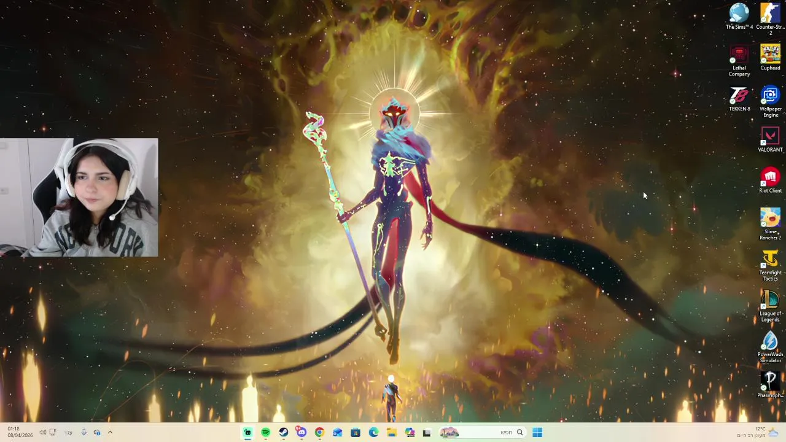The image size is (786, 442).
Task: Select the VALORANT desktop shortcut
Action: coord(771,140)
